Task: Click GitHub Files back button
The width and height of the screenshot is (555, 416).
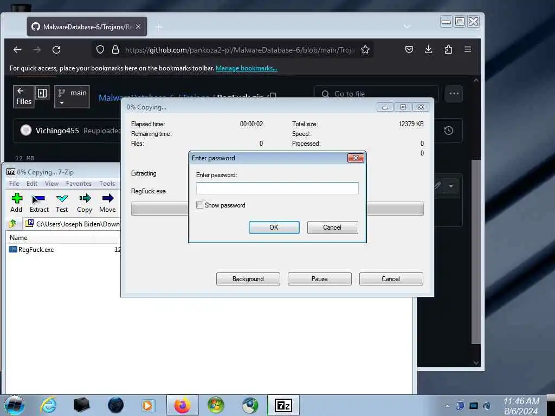Action: (24, 96)
